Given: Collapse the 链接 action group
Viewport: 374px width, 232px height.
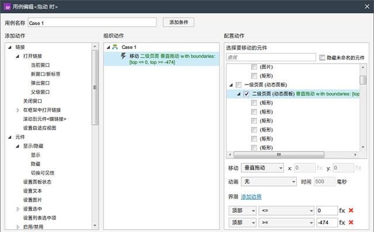Looking at the screenshot, I should 10,47.
